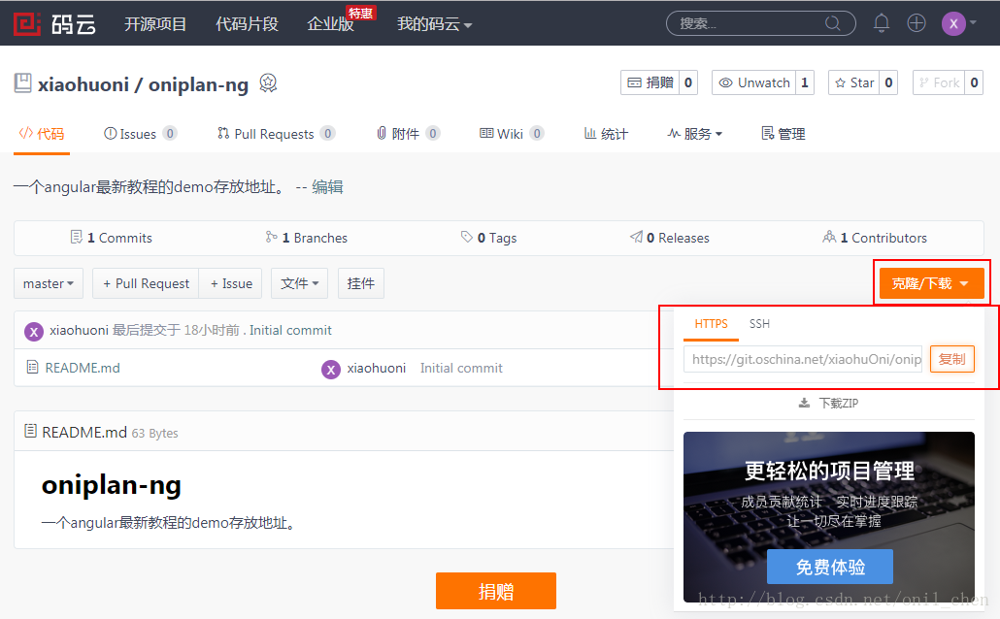Open 0 Releases stats link
The width and height of the screenshot is (1000, 619).
[669, 238]
